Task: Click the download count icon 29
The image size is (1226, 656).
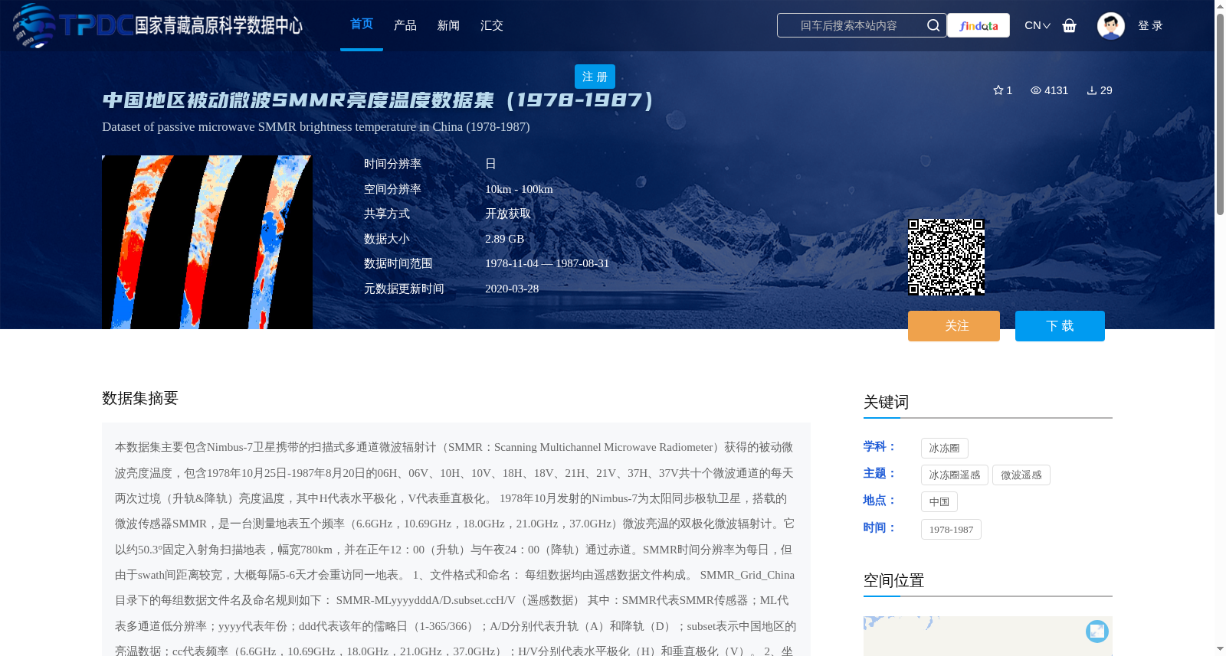Action: pyautogui.click(x=1092, y=90)
